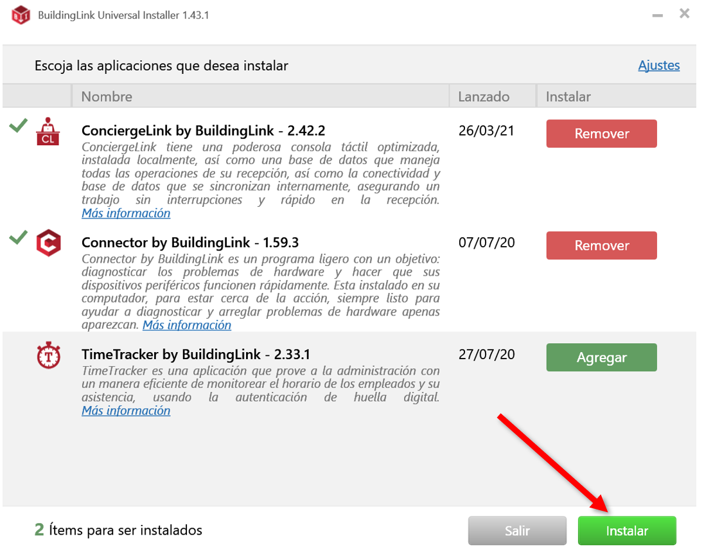Close the installer window
The image size is (704, 550).
coord(684,13)
